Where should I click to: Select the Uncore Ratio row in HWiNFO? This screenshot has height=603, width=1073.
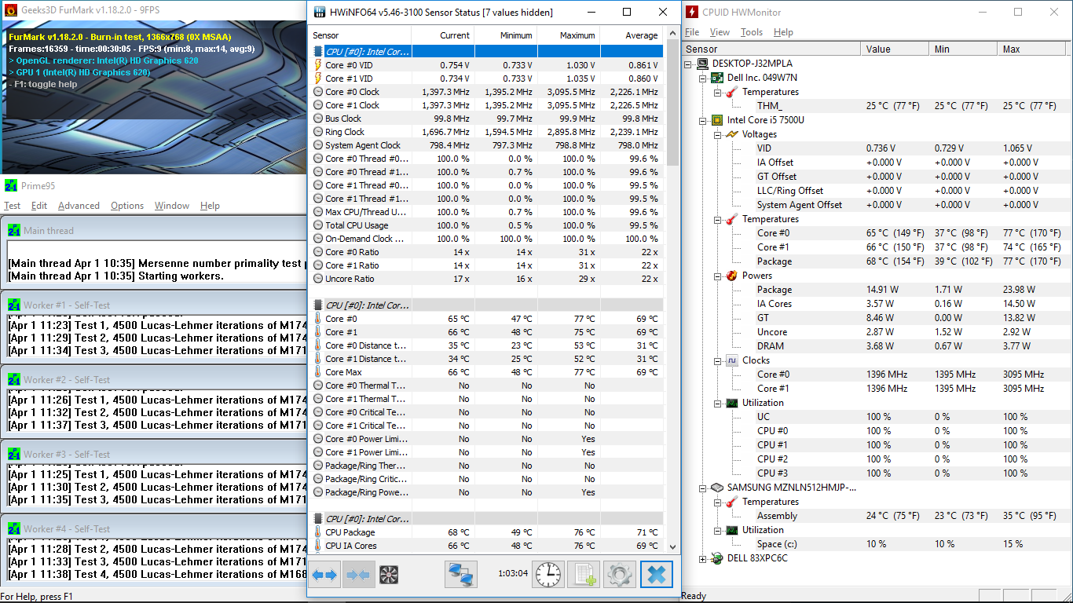[487, 279]
